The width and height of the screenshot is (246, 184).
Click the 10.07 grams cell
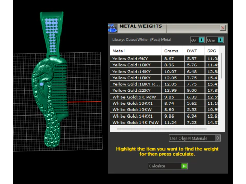pyautogui.click(x=173, y=72)
